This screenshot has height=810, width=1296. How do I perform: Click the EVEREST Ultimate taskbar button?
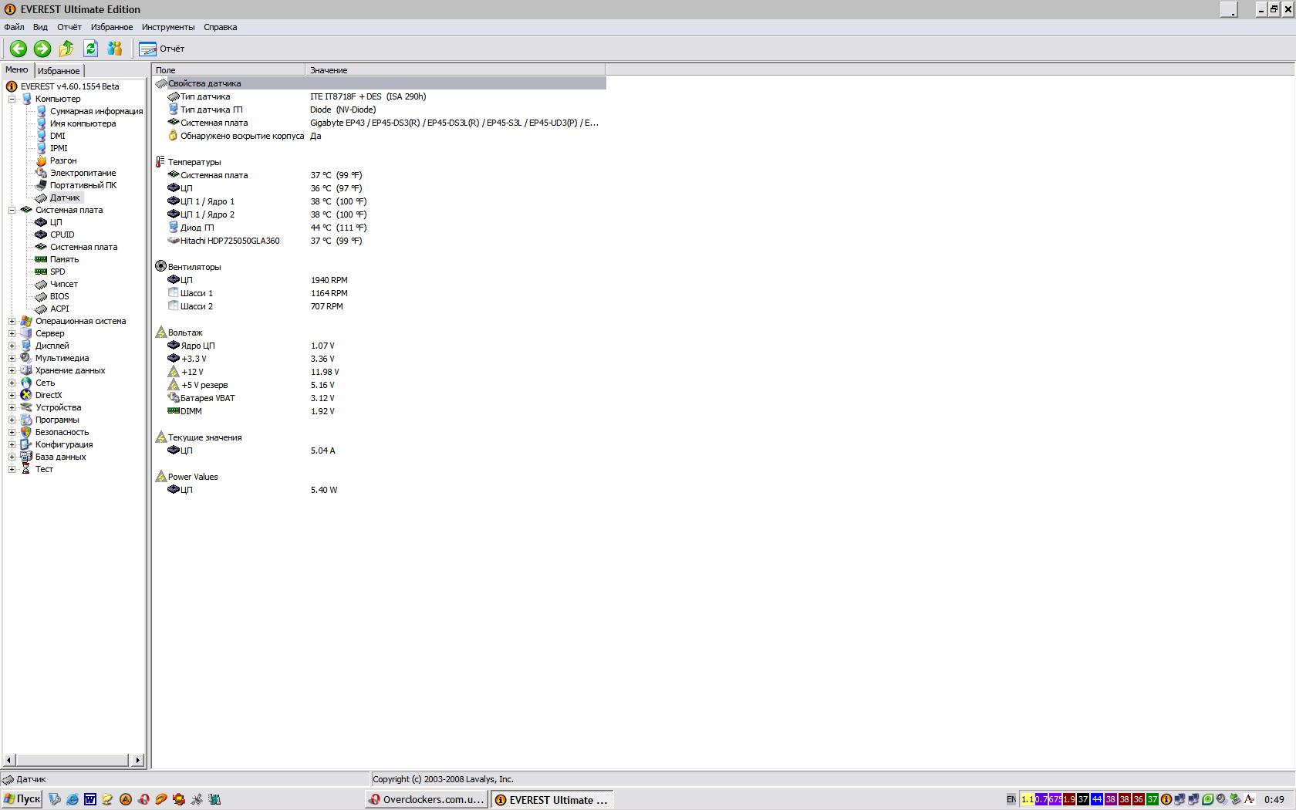tap(552, 799)
